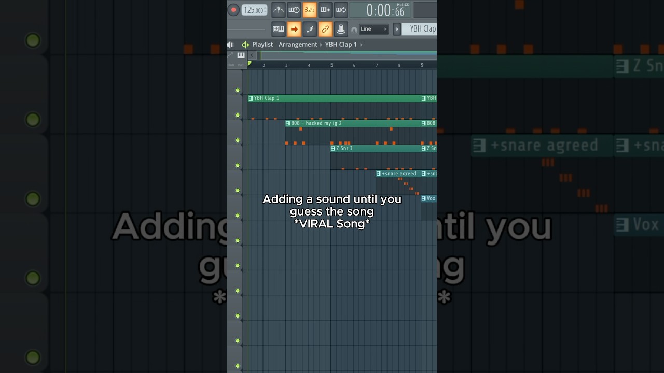664x373 pixels.
Task: Open clip menu icon of YBH Clap 1
Action: pyautogui.click(x=251, y=98)
